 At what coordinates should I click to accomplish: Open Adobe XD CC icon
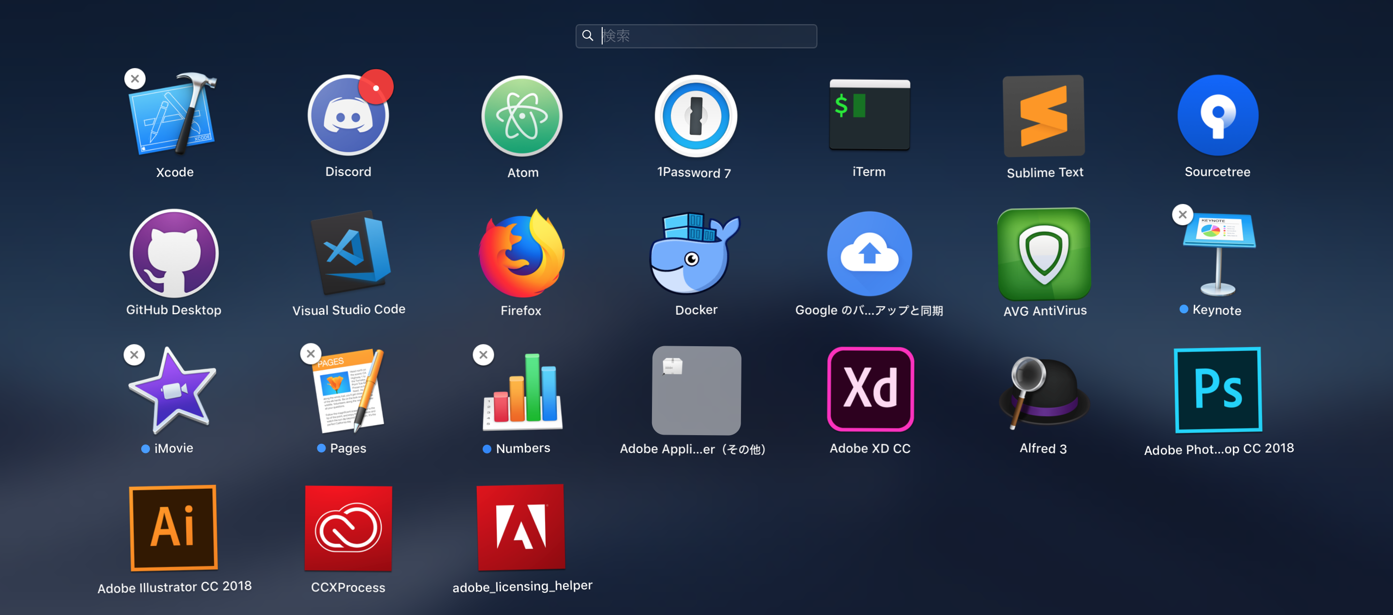[x=870, y=390]
